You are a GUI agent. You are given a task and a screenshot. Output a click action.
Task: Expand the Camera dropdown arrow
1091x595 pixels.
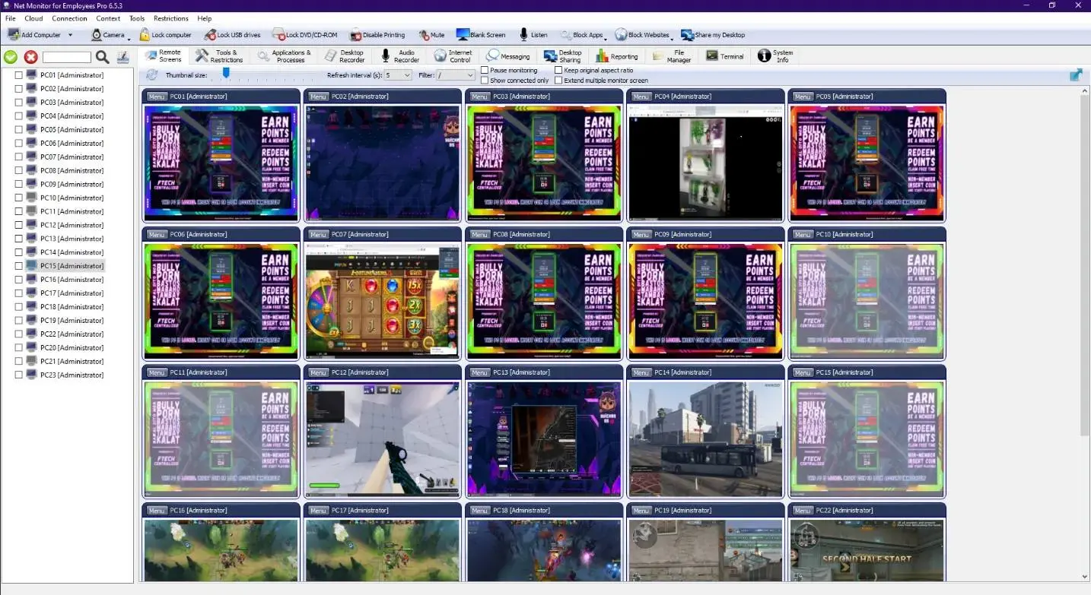129,39
